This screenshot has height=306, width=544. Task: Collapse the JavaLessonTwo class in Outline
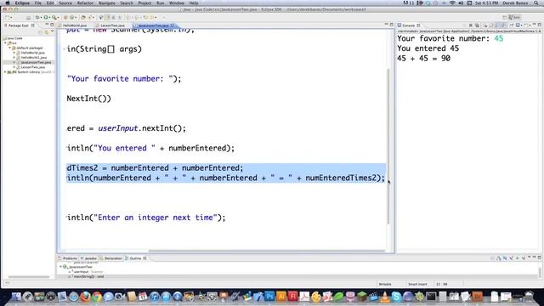(61, 267)
